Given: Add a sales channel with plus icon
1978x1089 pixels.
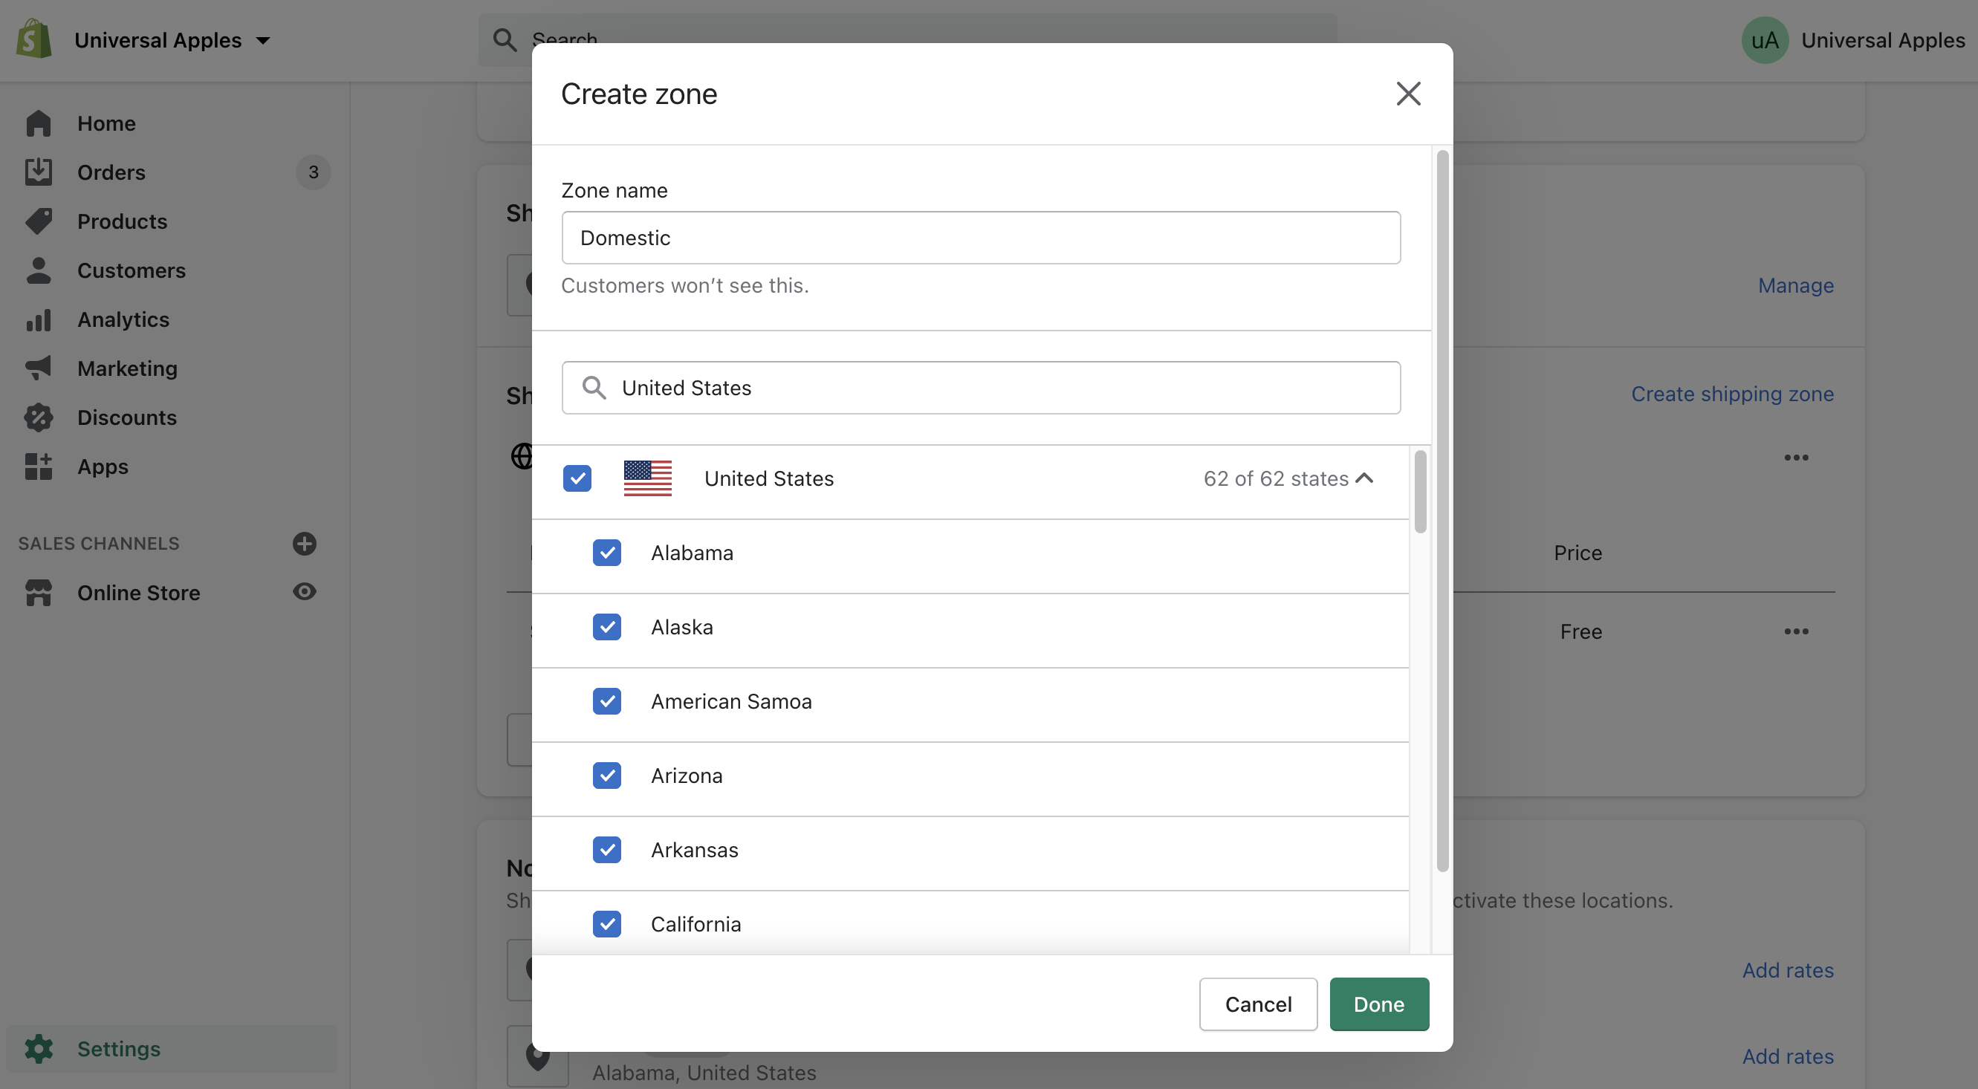Looking at the screenshot, I should tap(305, 543).
